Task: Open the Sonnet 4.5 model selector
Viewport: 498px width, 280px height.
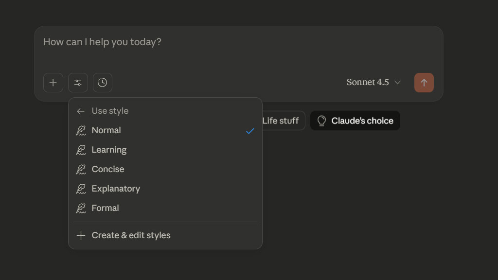Action: coord(368,82)
